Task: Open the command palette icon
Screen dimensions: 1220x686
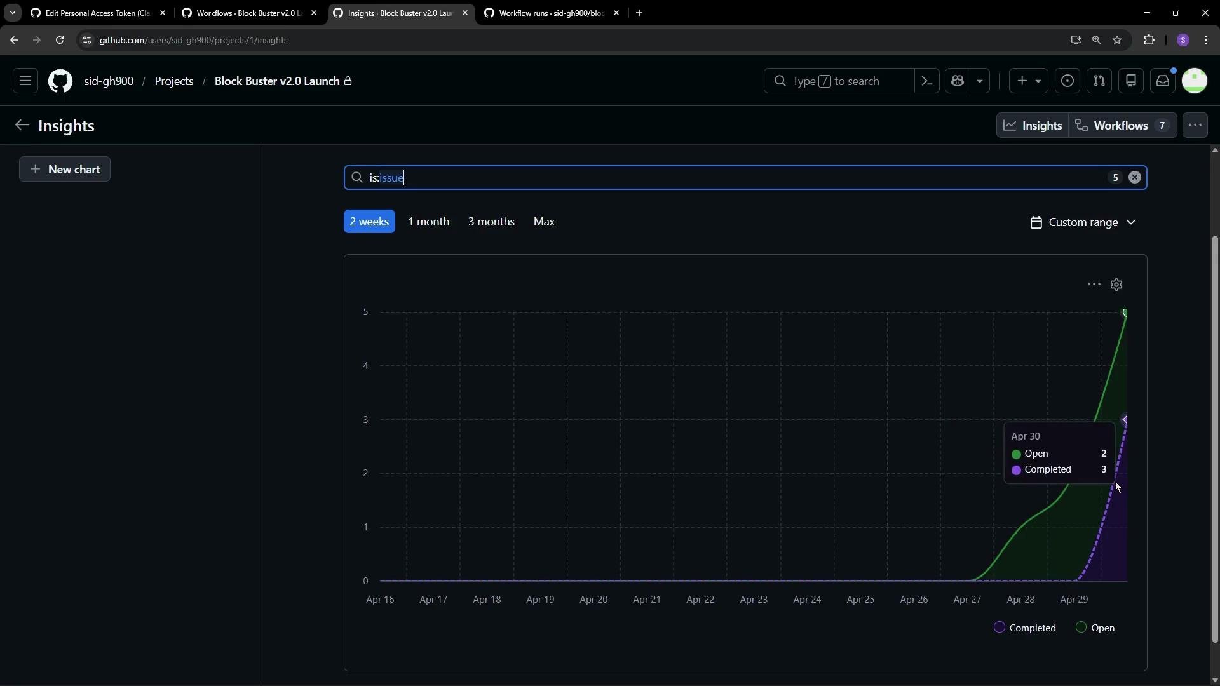Action: [x=927, y=81]
